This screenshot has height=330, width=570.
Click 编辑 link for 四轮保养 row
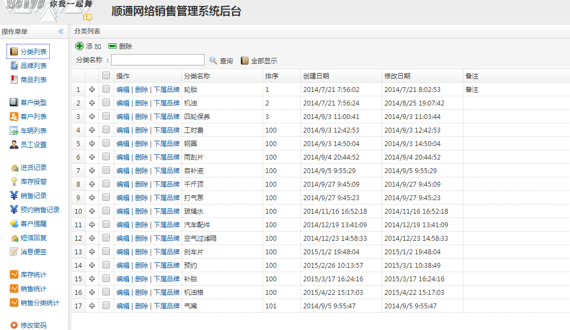123,116
